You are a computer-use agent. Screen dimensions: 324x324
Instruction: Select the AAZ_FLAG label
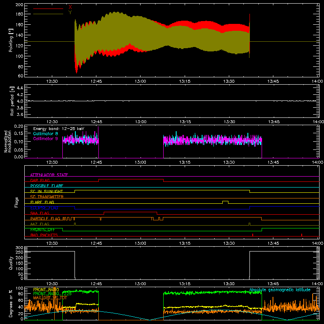[40, 224]
